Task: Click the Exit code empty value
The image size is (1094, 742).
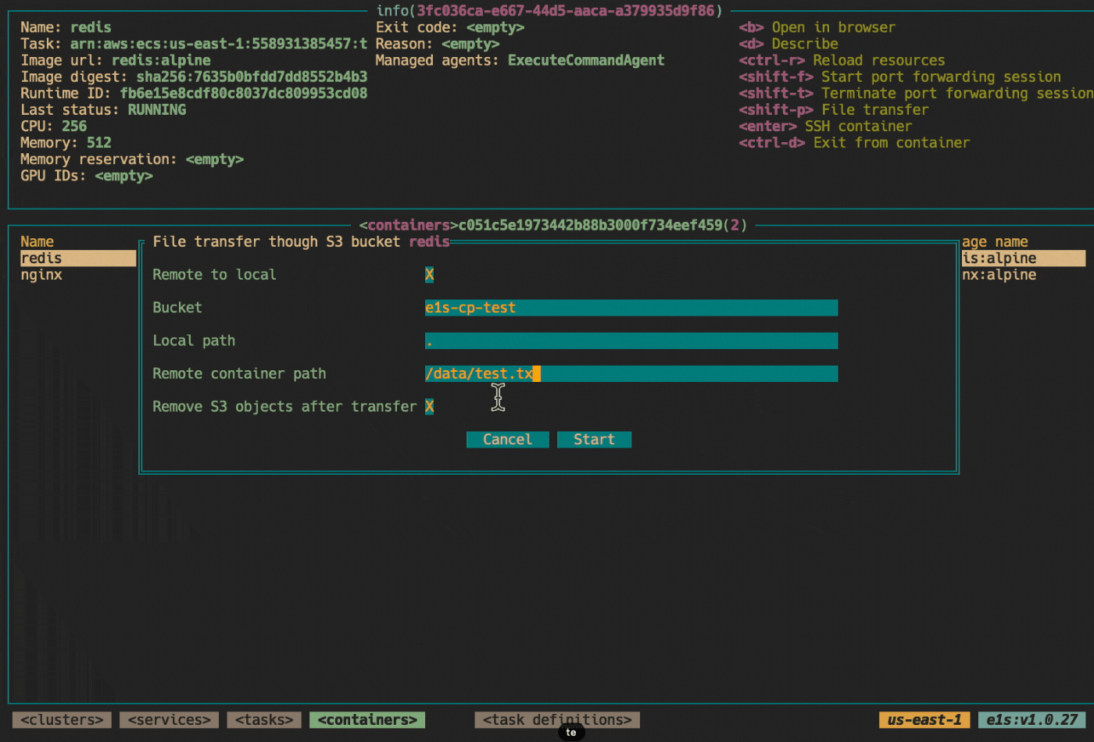Action: 495,27
